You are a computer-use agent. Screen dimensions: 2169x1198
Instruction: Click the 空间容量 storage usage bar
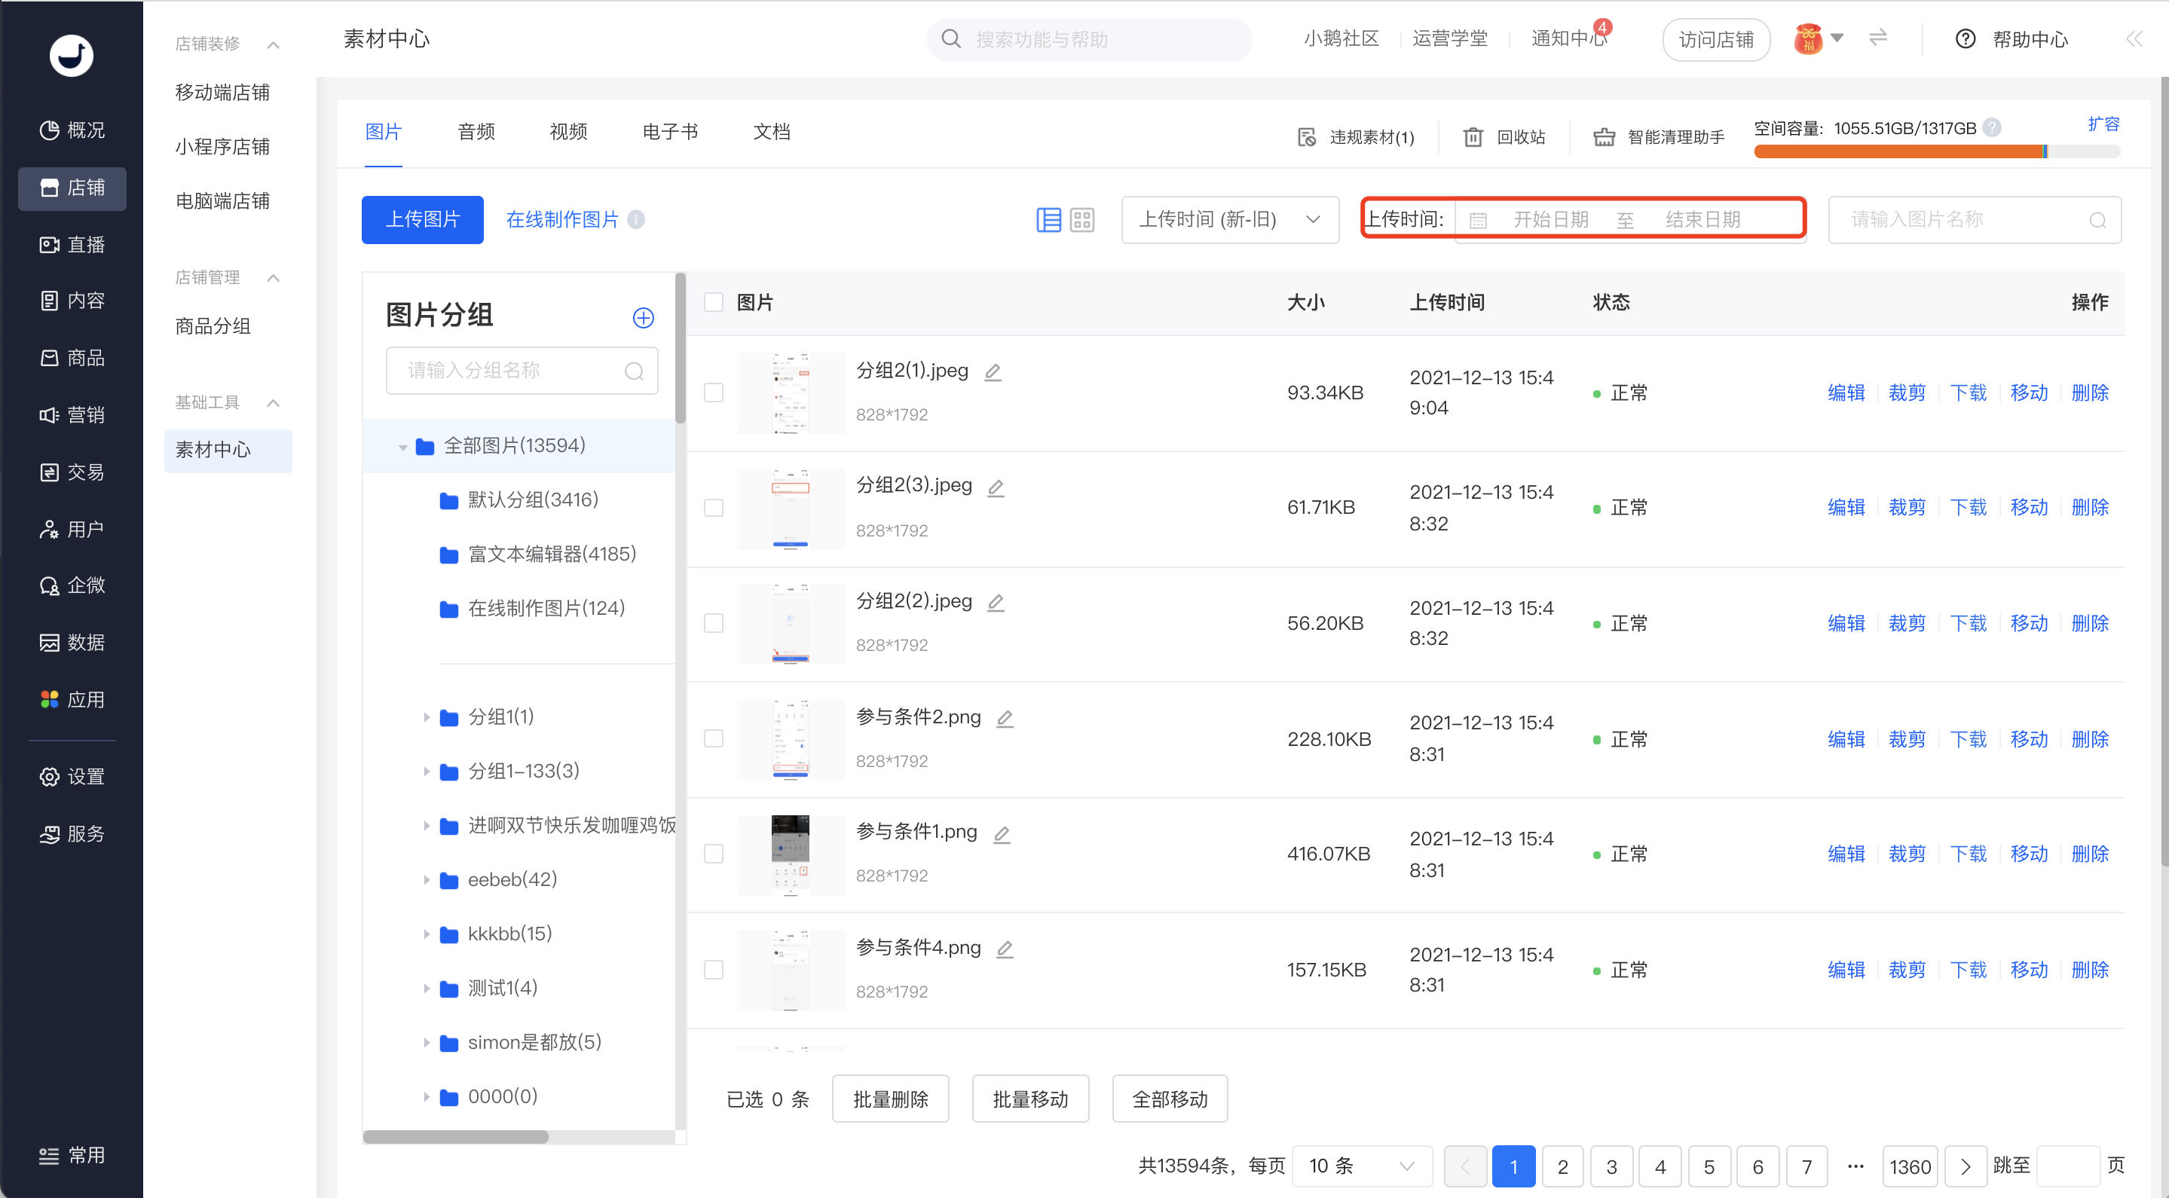point(1937,151)
